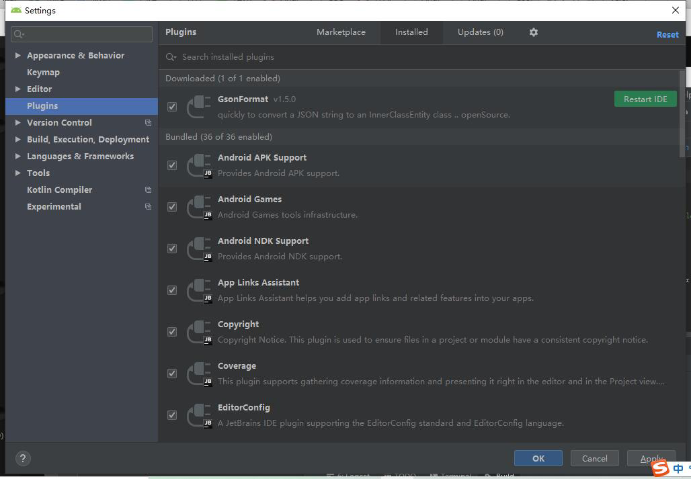This screenshot has width=691, height=479.
Task: Disable the GsonFormat plugin checkbox
Action: click(x=172, y=107)
